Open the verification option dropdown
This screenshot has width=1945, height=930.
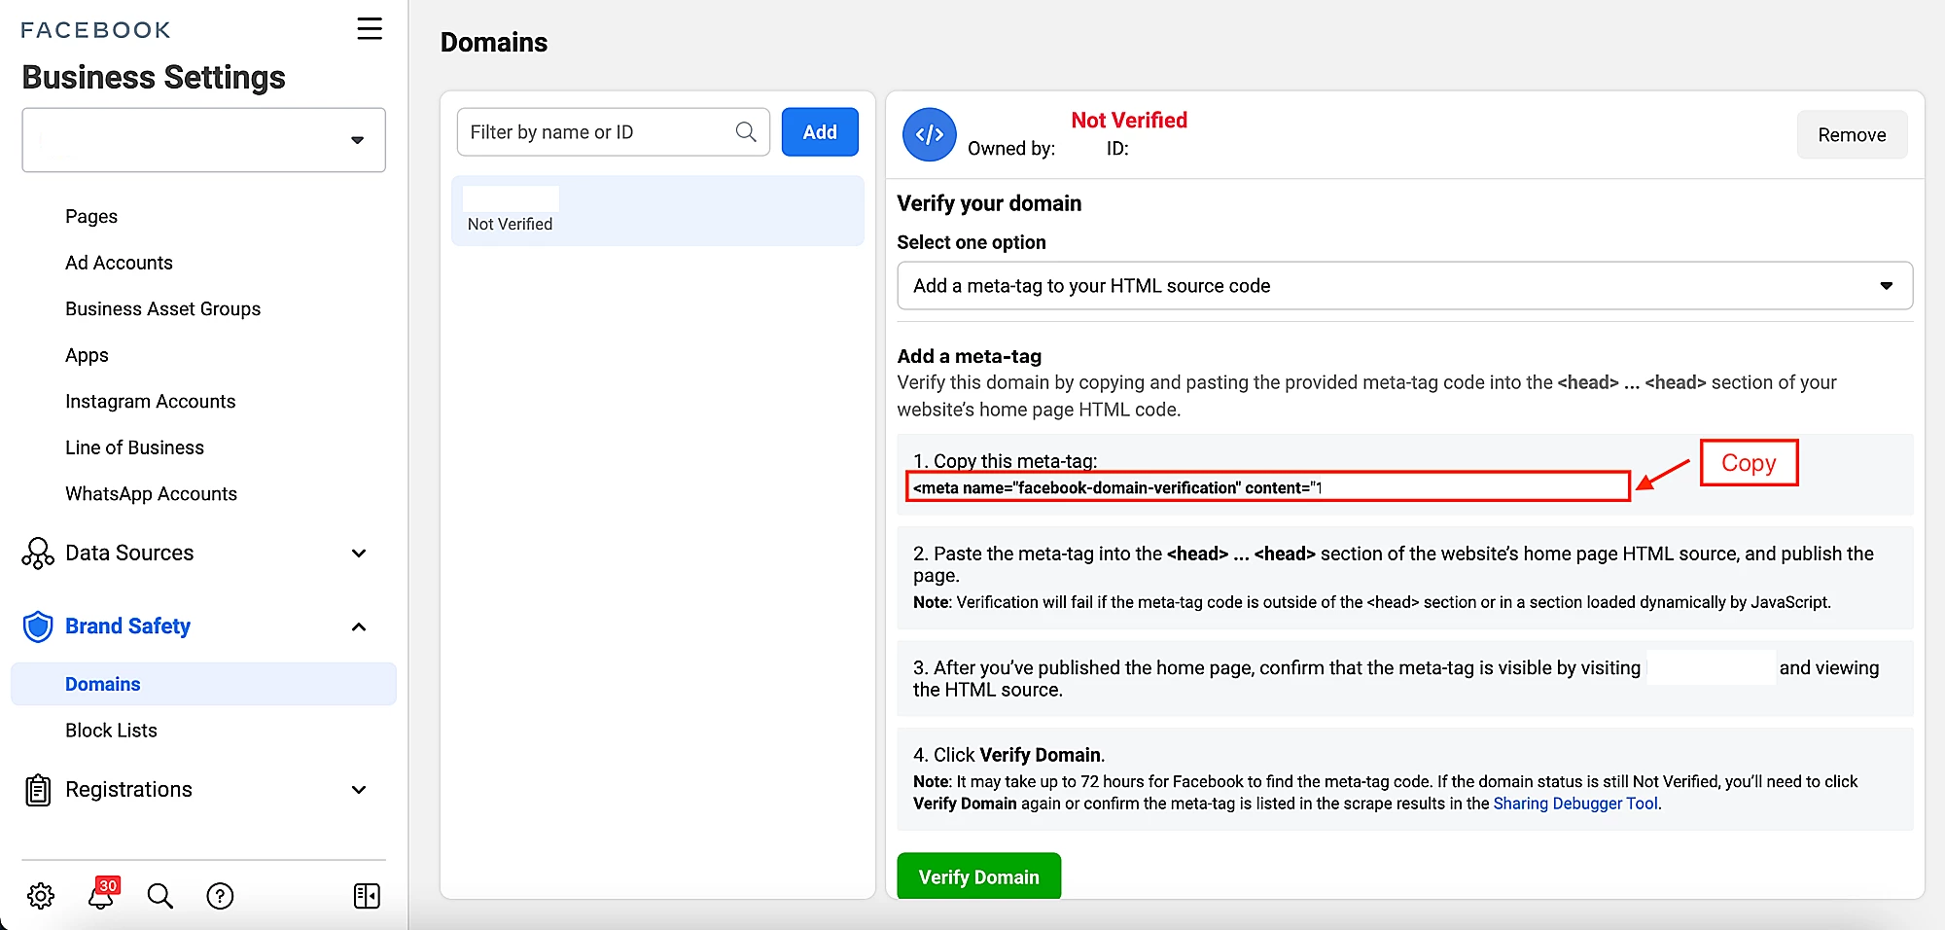coord(1404,286)
